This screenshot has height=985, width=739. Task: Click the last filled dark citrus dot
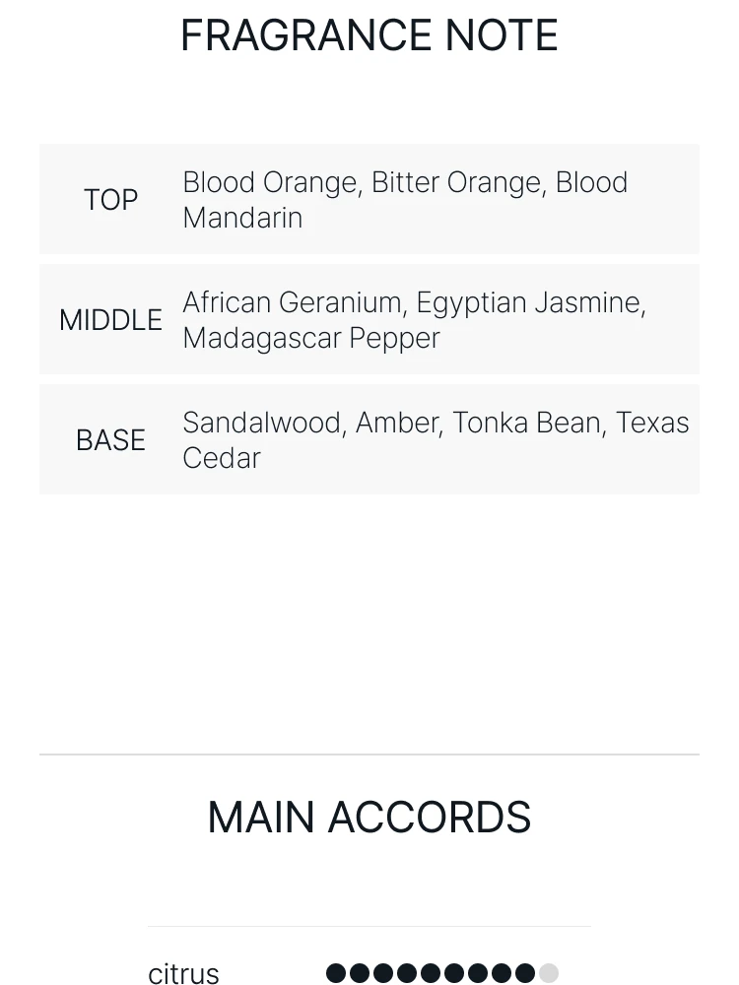point(525,973)
